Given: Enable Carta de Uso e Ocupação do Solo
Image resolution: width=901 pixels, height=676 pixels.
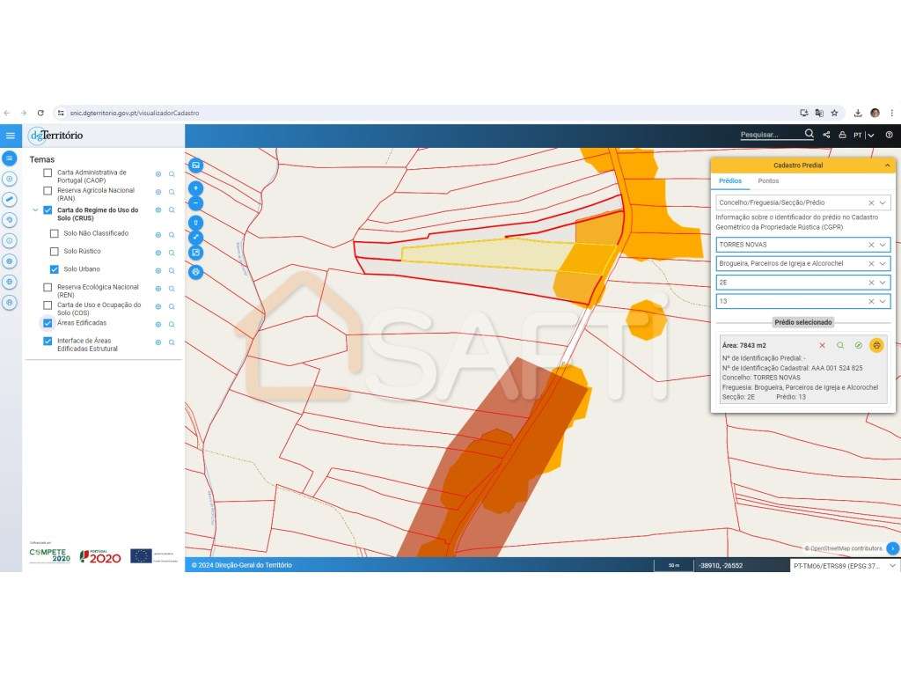Looking at the screenshot, I should (48, 305).
